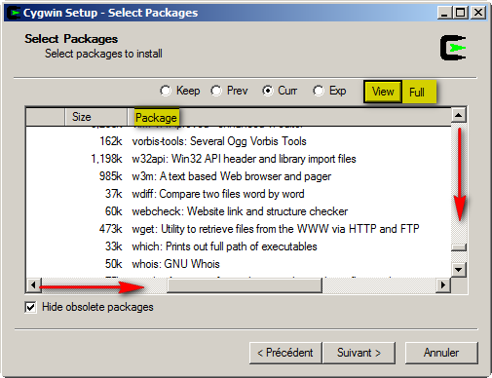Go back with the Précédent button
Viewport: 492px width, 378px height.
pyautogui.click(x=285, y=353)
